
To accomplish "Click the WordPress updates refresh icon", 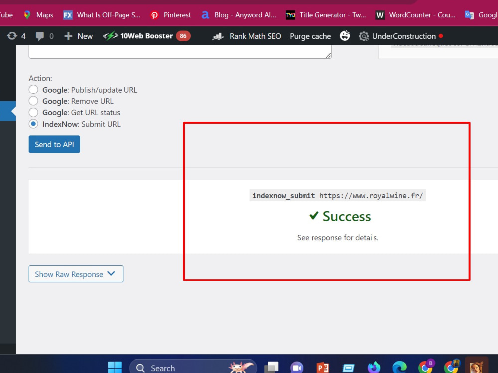I will point(12,36).
